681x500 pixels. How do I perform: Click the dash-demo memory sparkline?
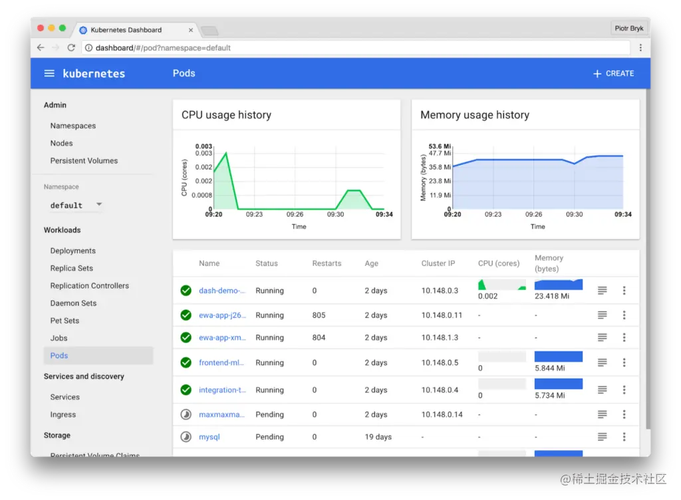[x=559, y=285]
